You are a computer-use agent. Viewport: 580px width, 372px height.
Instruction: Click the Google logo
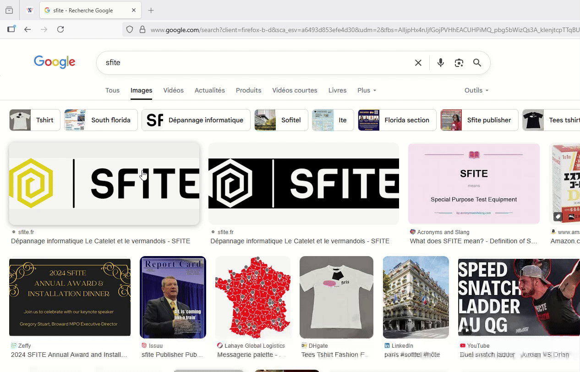(x=55, y=62)
